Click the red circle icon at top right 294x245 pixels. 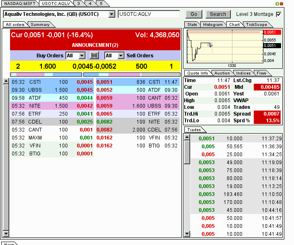(x=281, y=4)
